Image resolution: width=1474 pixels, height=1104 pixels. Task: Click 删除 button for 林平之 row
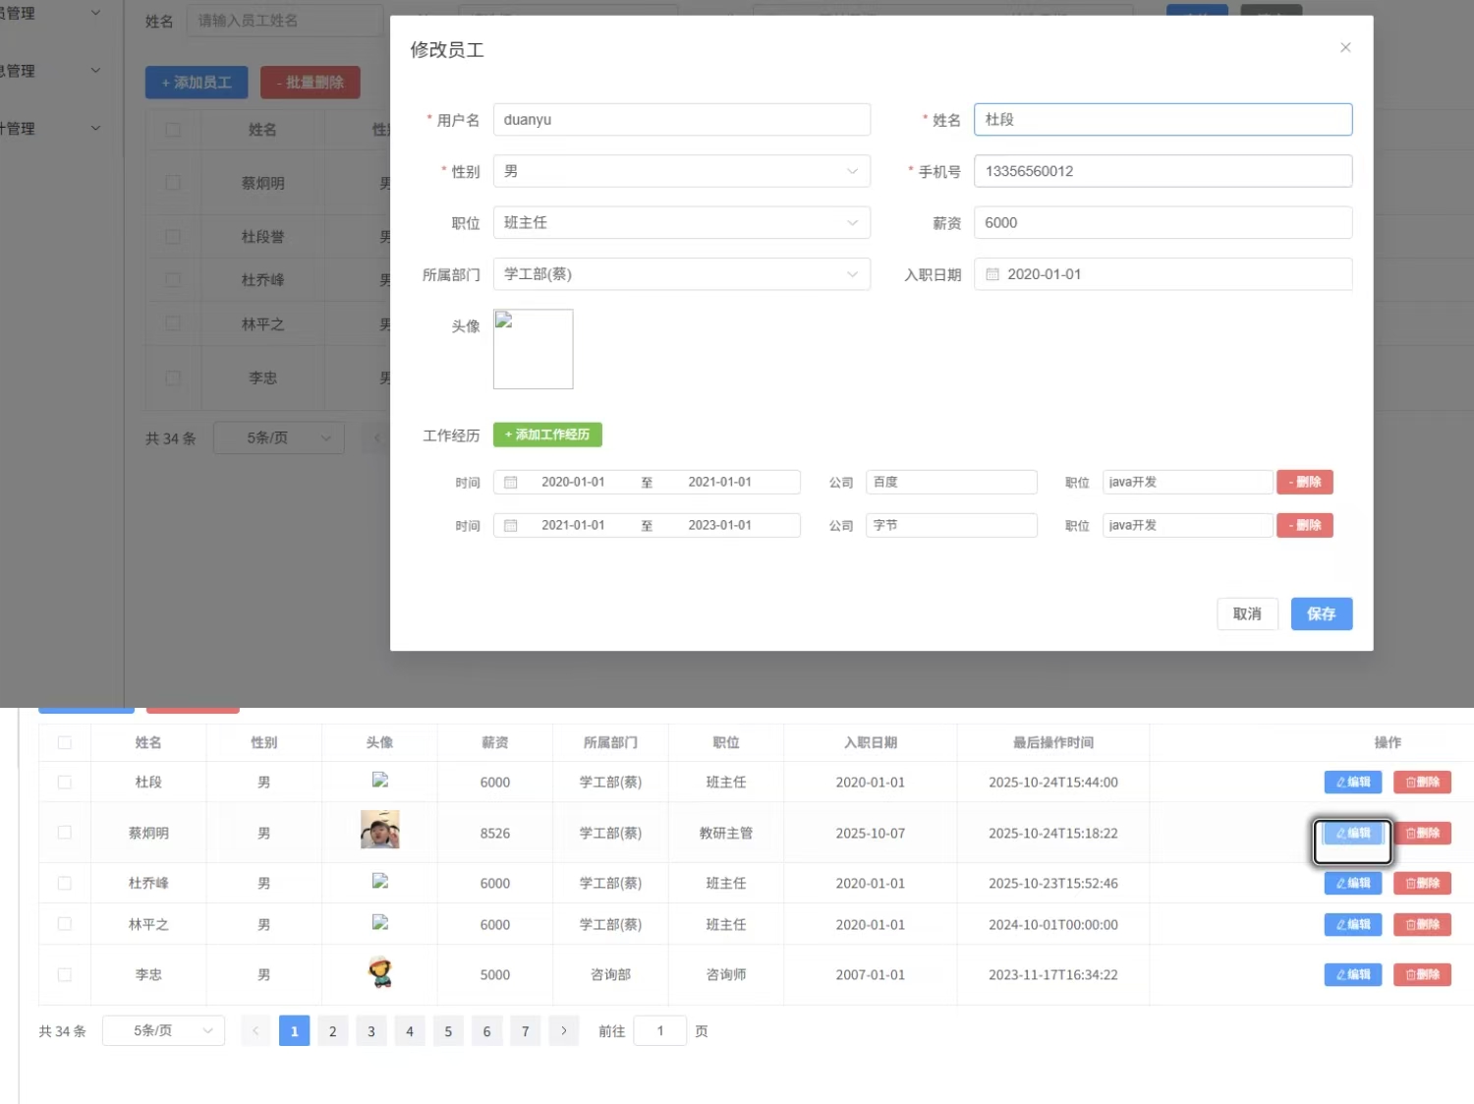coord(1422,925)
